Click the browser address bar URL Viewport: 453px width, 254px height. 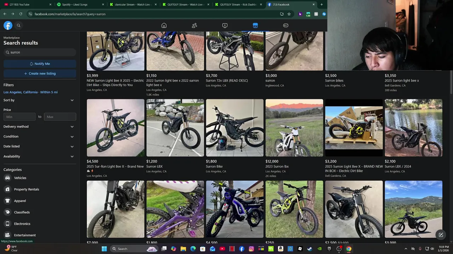pyautogui.click(x=70, y=14)
